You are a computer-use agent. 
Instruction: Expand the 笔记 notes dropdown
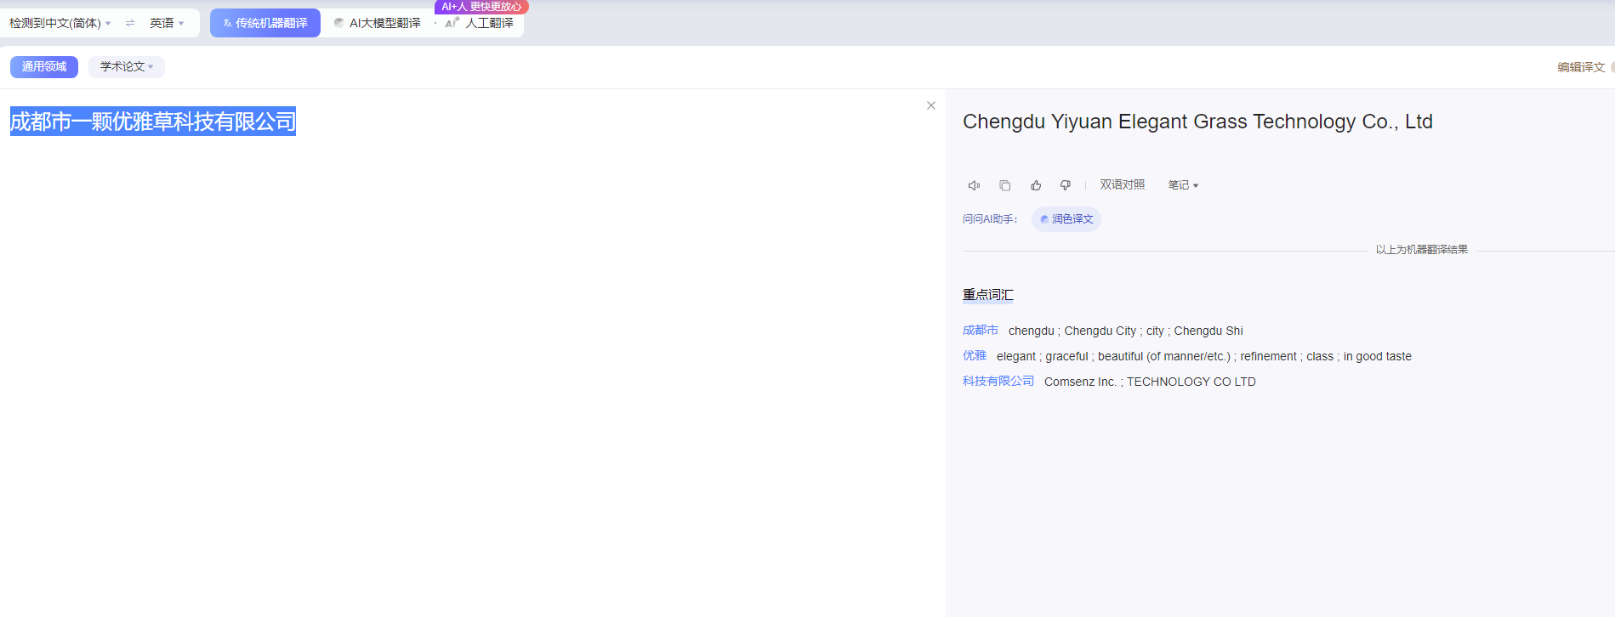click(1183, 184)
